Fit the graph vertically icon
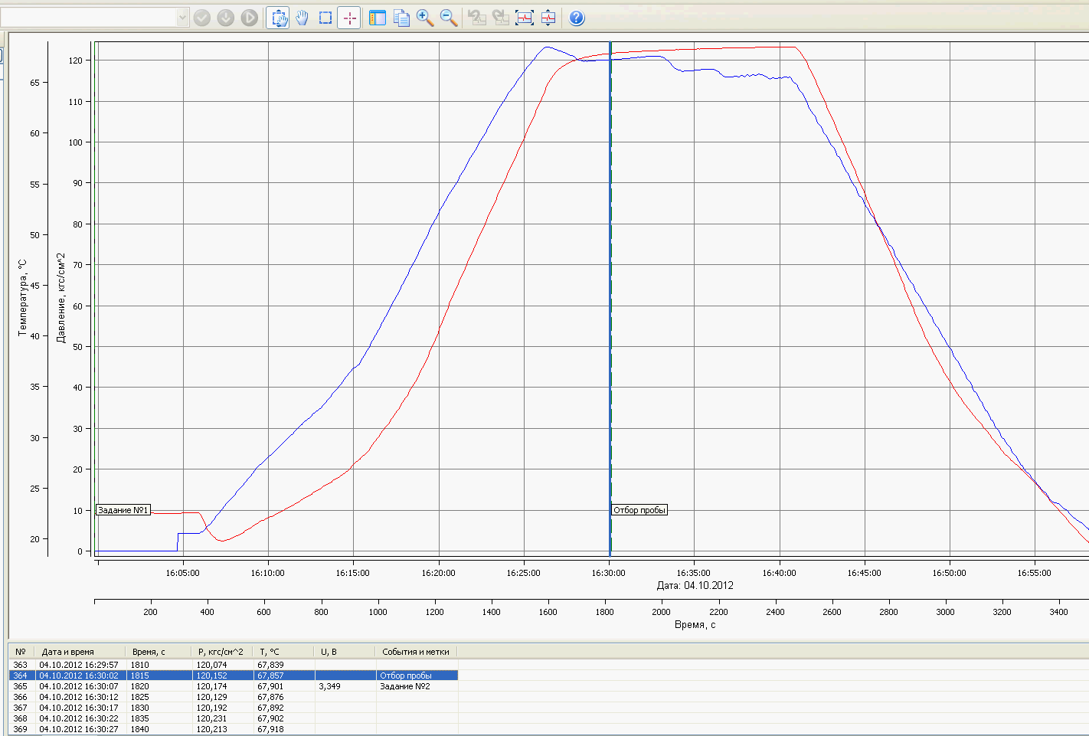The width and height of the screenshot is (1089, 736). (x=548, y=18)
